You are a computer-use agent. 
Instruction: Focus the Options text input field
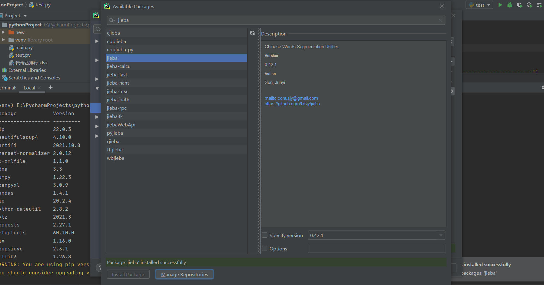[376, 249]
